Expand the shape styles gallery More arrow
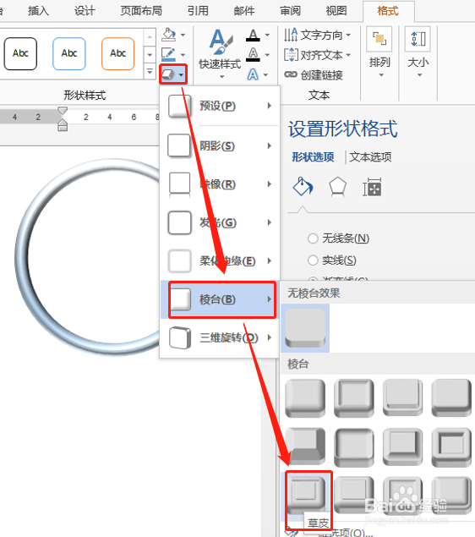 point(150,72)
